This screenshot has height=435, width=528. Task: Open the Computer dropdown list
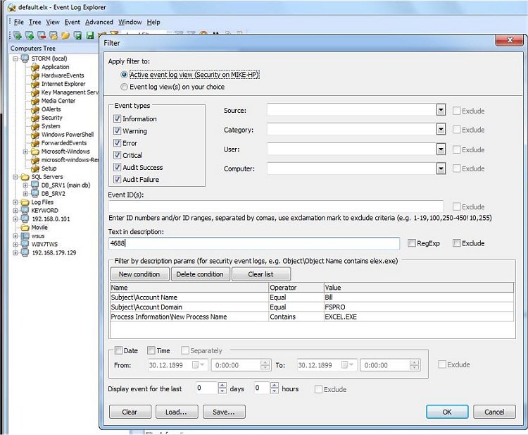pyautogui.click(x=441, y=169)
